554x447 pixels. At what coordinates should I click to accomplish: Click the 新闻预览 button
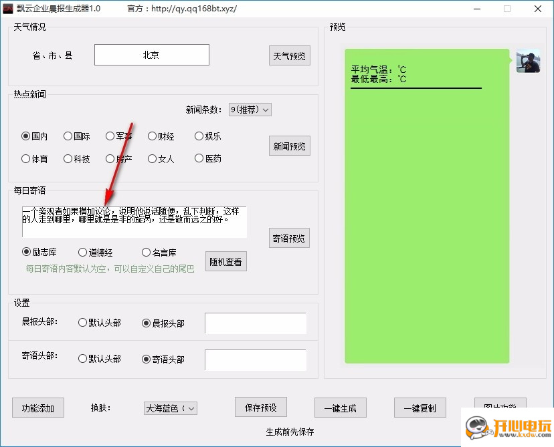(289, 146)
